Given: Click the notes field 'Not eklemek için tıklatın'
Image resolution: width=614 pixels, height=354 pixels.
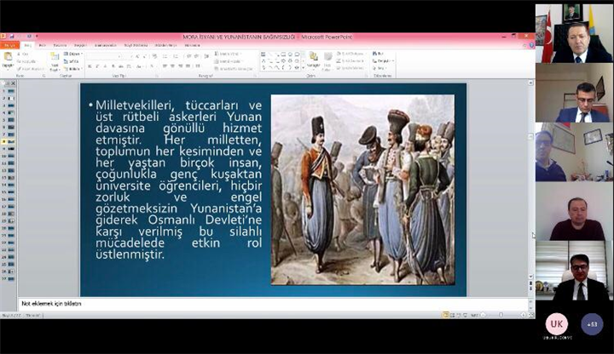Looking at the screenshot, I should click(x=274, y=304).
